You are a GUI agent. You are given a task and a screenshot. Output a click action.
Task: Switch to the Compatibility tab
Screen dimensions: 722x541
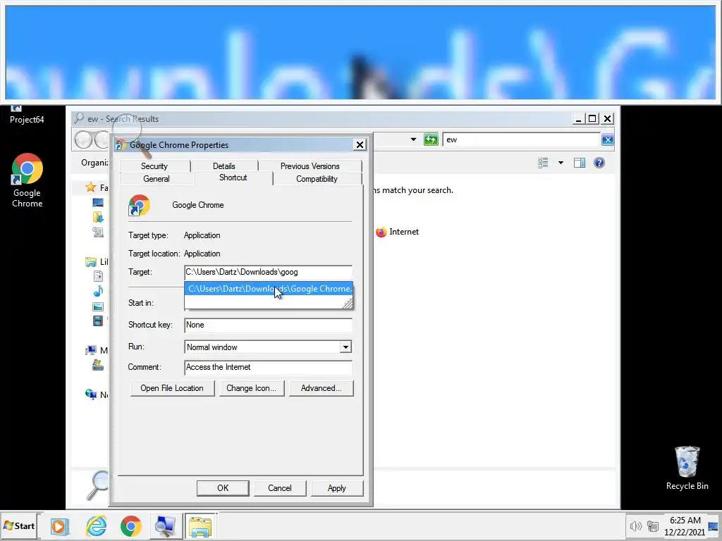point(317,179)
